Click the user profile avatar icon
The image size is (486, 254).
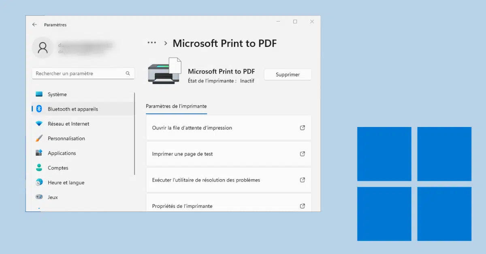click(43, 48)
